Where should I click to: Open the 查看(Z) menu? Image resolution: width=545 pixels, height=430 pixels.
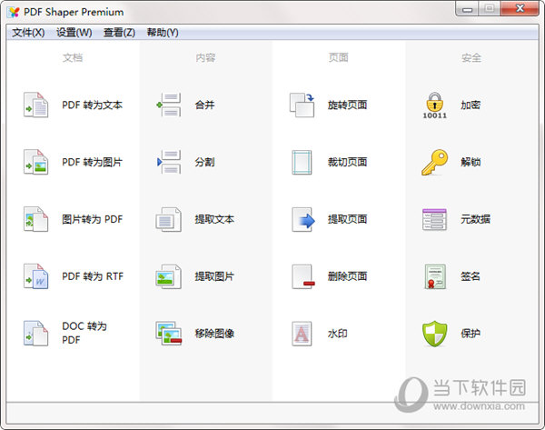(119, 33)
